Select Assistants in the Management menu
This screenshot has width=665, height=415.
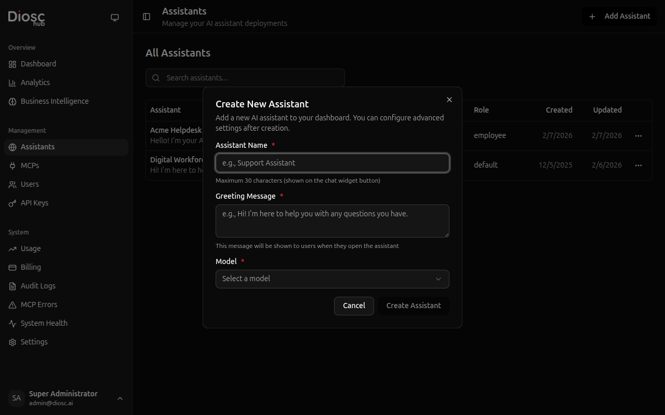[x=37, y=147]
